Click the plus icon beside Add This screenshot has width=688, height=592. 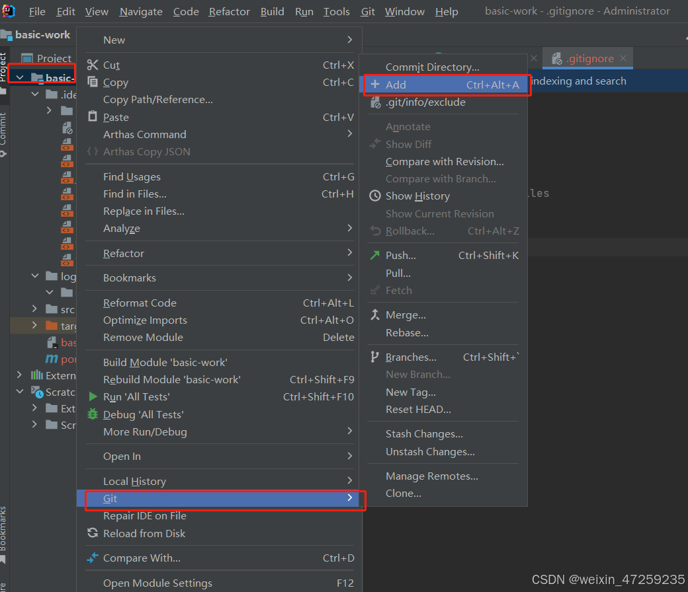point(375,84)
